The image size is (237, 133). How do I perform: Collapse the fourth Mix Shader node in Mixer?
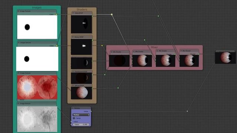pyautogui.click(x=181, y=51)
